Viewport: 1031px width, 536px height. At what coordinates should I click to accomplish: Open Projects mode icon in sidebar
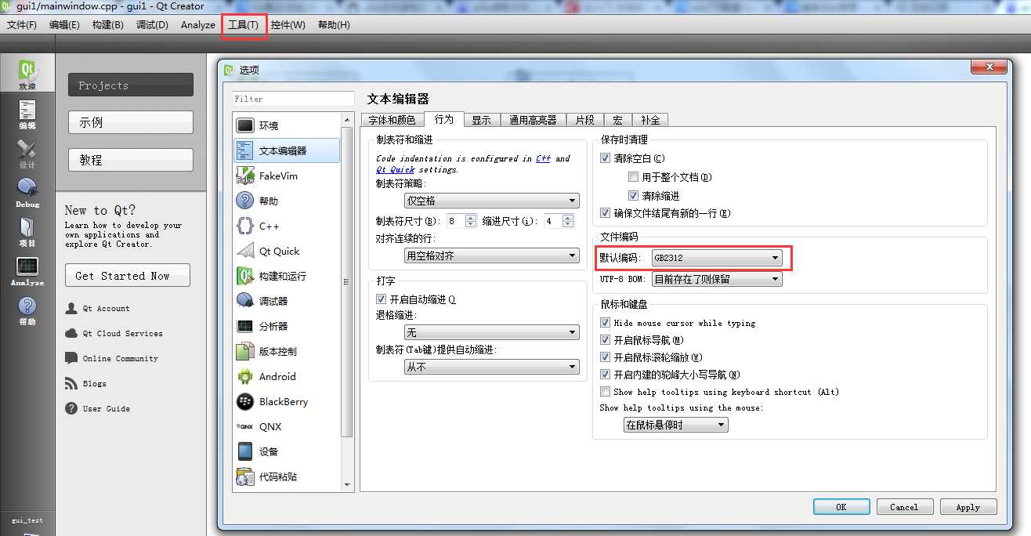tap(27, 227)
